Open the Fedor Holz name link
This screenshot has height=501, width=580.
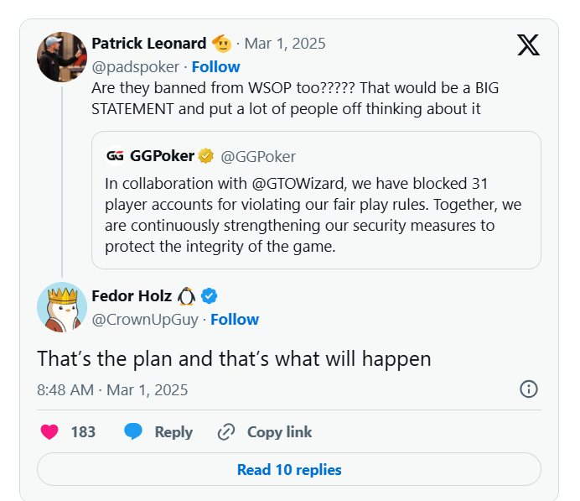pyautogui.click(x=132, y=295)
